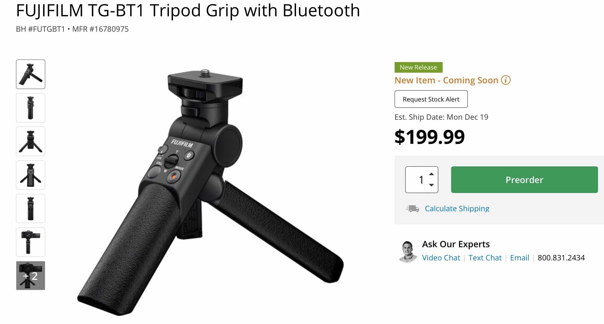Screen dimensions: 604x324
Task: Select the third thumbnail with open legs
Action: [30, 141]
